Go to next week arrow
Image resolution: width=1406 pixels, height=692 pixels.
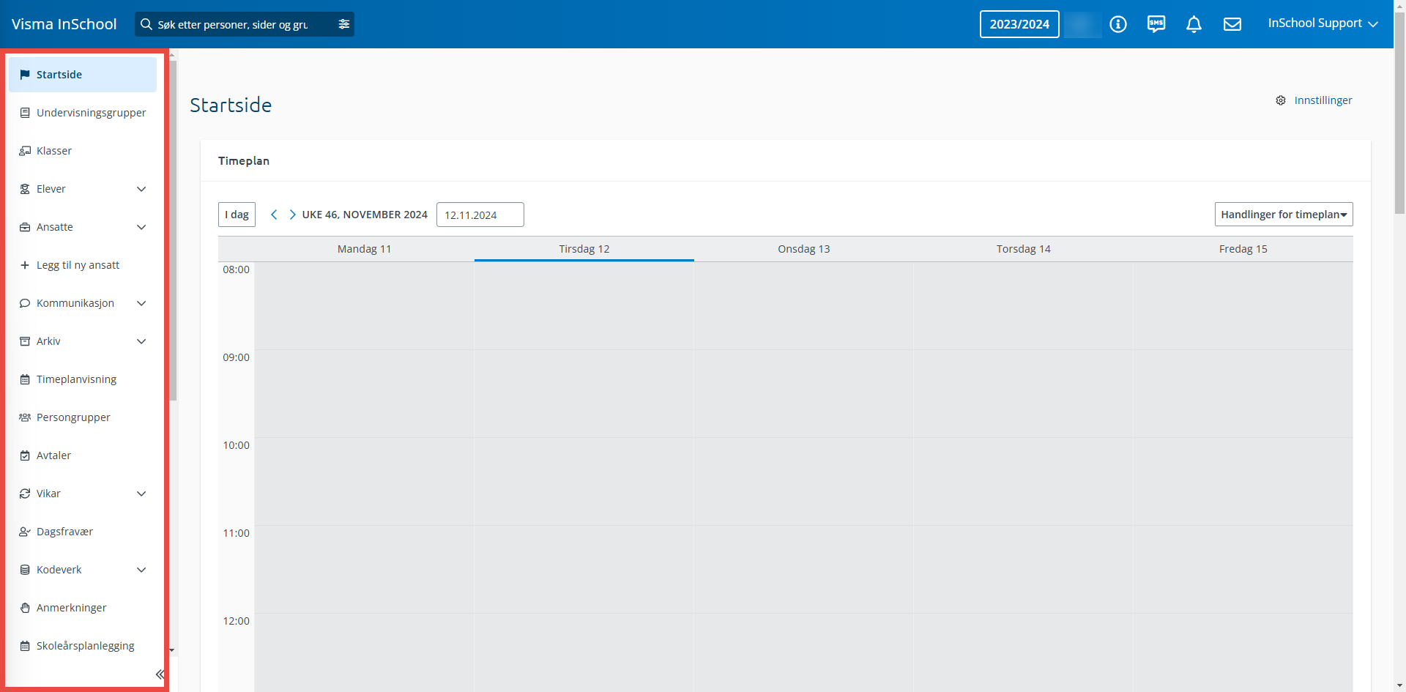point(292,215)
